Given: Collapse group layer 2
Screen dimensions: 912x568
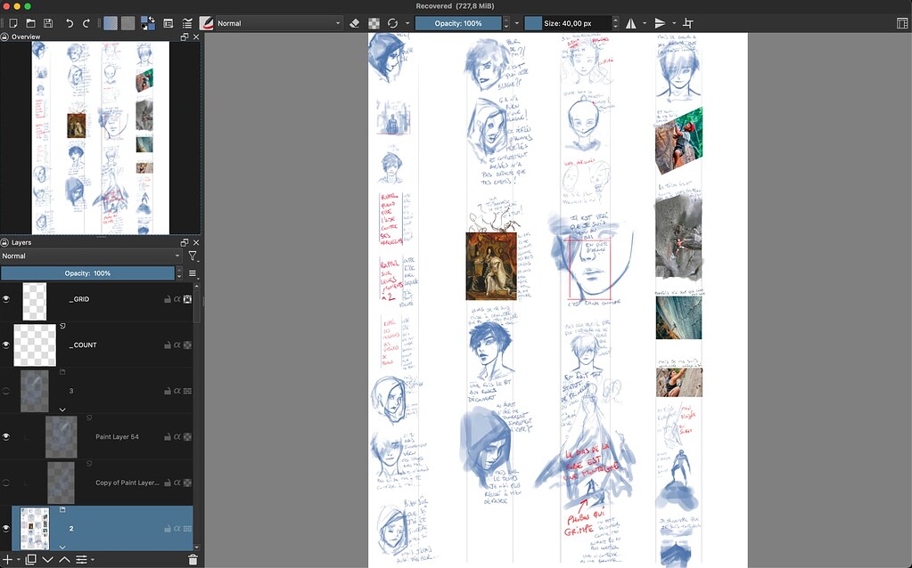Looking at the screenshot, I should (x=62, y=548).
